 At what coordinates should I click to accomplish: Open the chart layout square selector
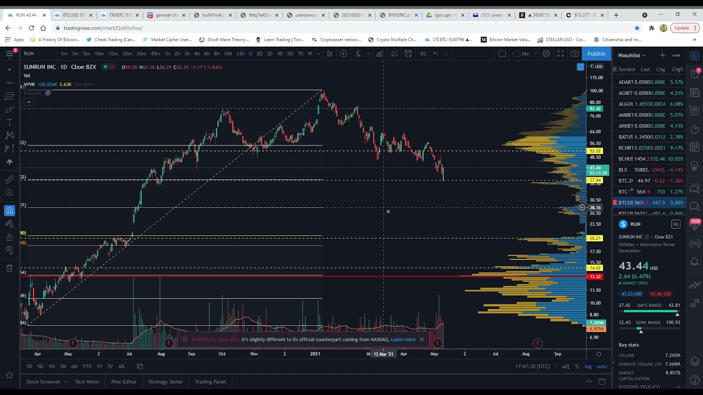[502, 54]
